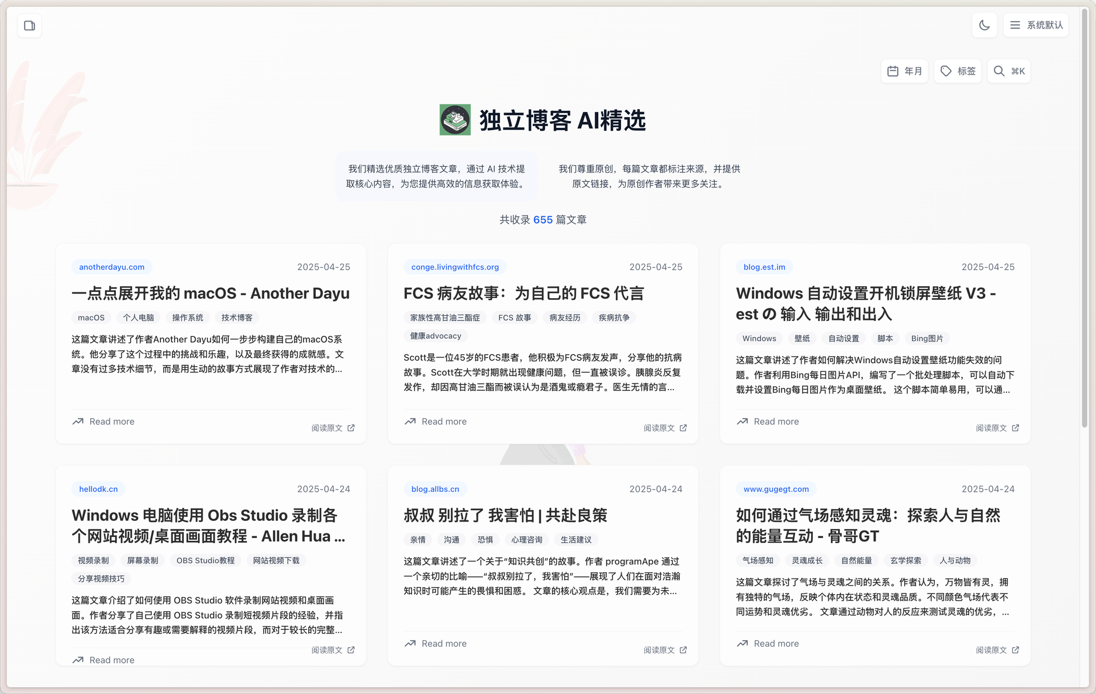Click the external link icon on the anotherdayu card
Image resolution: width=1096 pixels, height=694 pixels.
pyautogui.click(x=351, y=428)
